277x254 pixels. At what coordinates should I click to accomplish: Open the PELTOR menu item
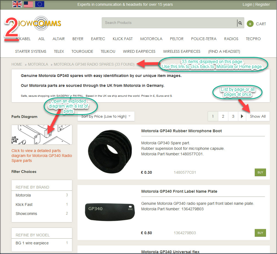coord(177,39)
